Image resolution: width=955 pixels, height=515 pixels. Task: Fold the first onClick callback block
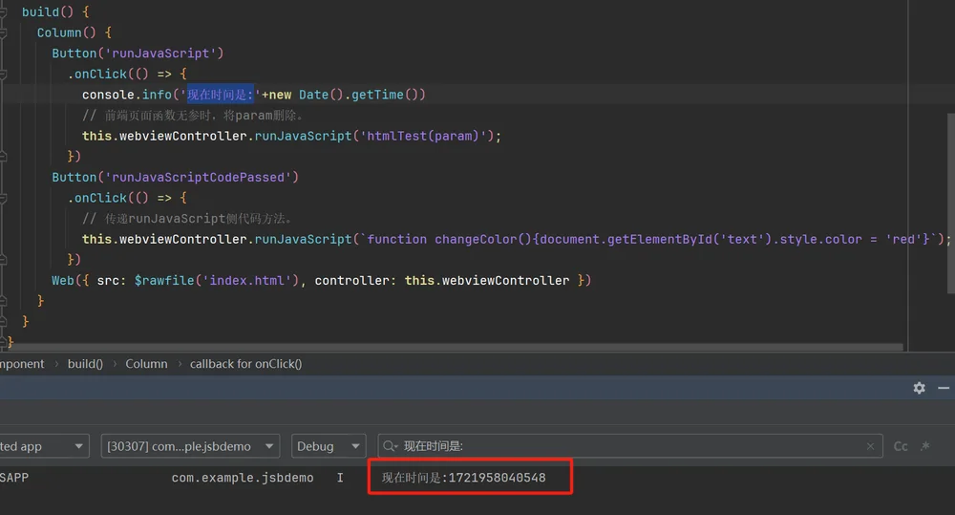[x=3, y=74]
